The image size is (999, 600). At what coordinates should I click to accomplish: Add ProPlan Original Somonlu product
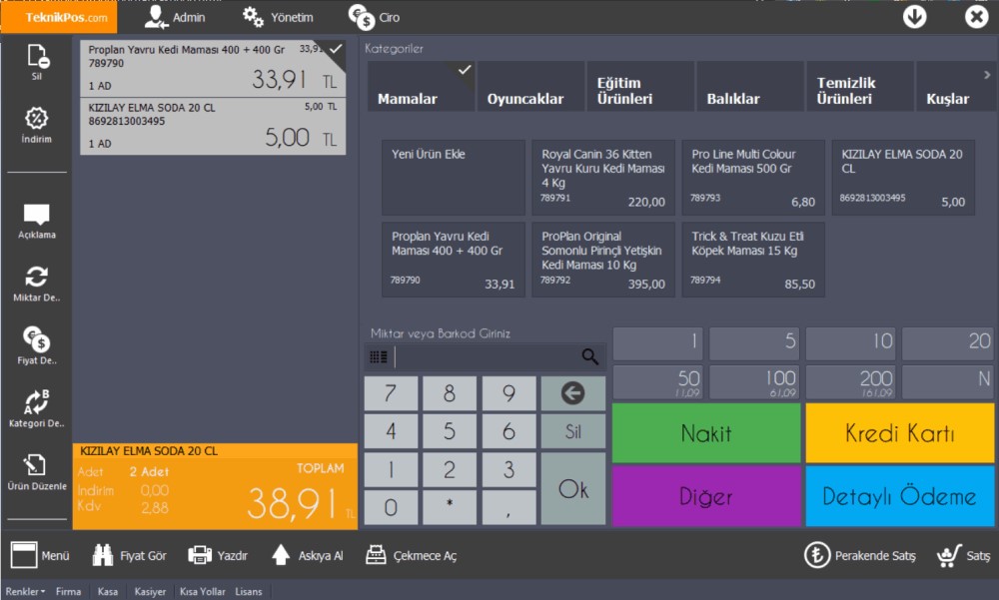tap(603, 260)
